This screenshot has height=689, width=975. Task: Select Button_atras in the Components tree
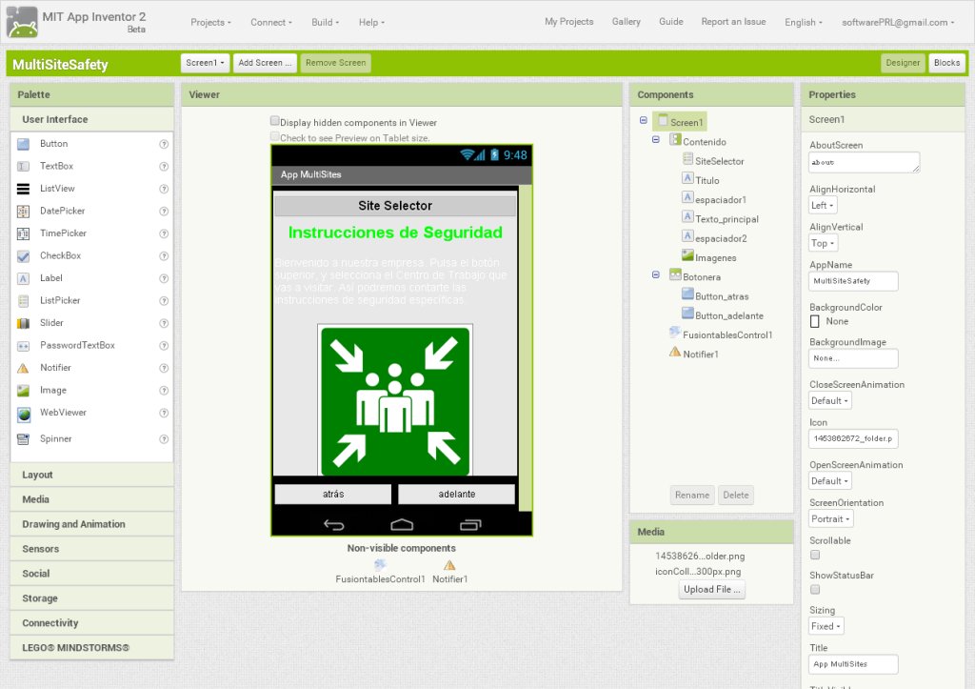[x=722, y=296]
